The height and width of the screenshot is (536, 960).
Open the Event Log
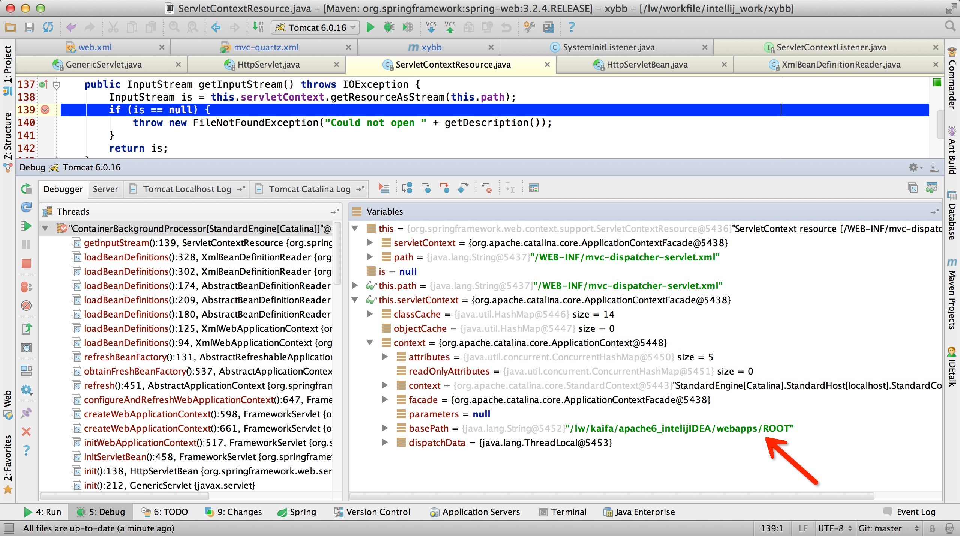tap(910, 512)
